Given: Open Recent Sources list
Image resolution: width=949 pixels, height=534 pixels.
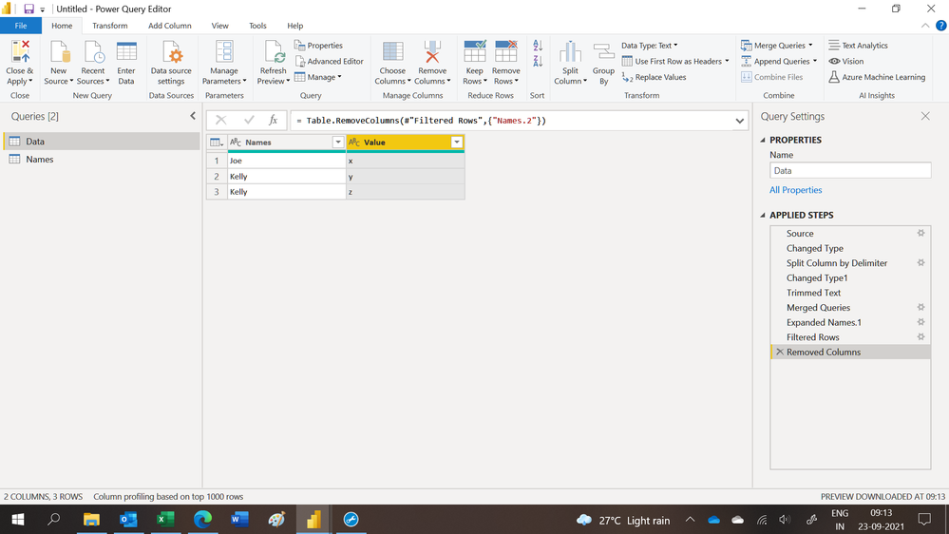Looking at the screenshot, I should (x=92, y=63).
